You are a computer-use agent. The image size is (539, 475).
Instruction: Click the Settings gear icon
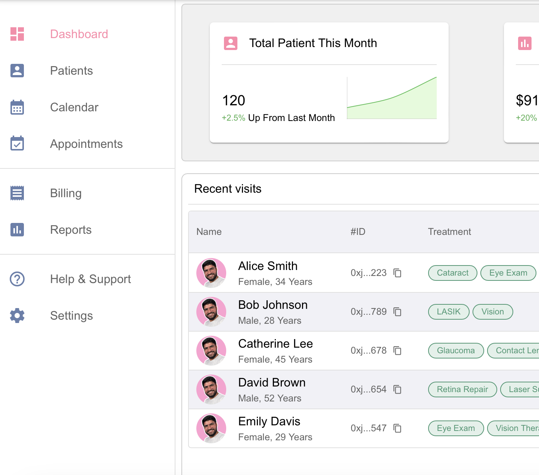coord(17,316)
